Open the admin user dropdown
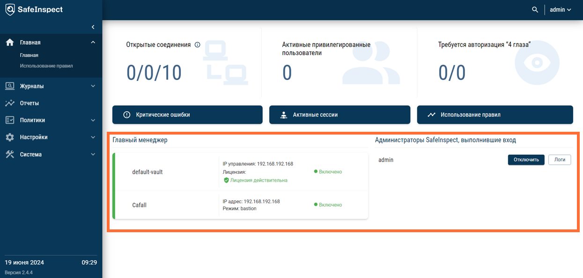The height and width of the screenshot is (278, 583). [x=561, y=9]
